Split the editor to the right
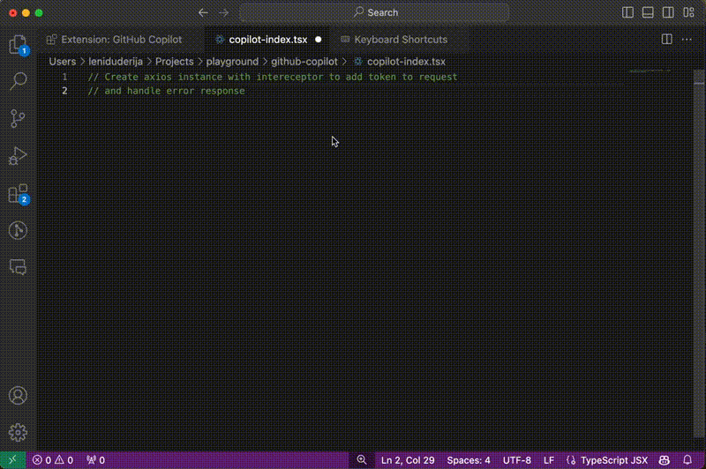The image size is (706, 469). 667,40
